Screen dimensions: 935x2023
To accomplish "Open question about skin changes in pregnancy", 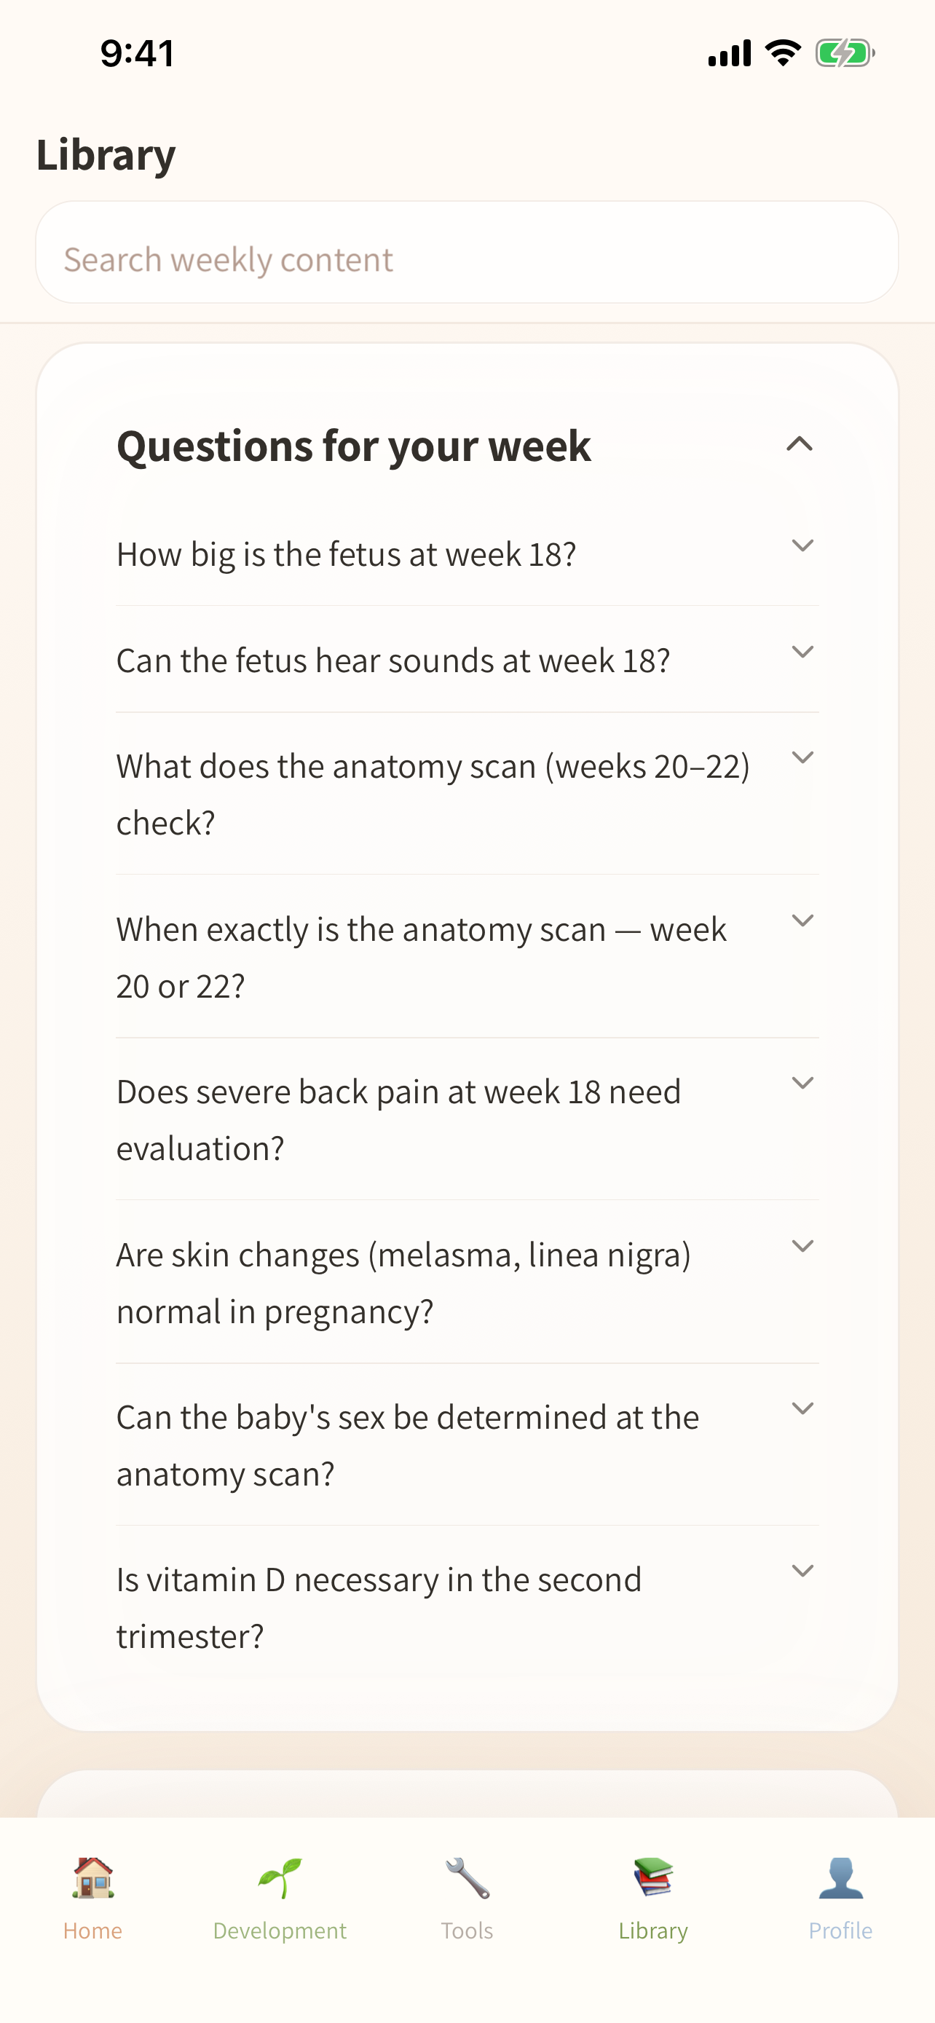I will pyautogui.click(x=403, y=1282).
